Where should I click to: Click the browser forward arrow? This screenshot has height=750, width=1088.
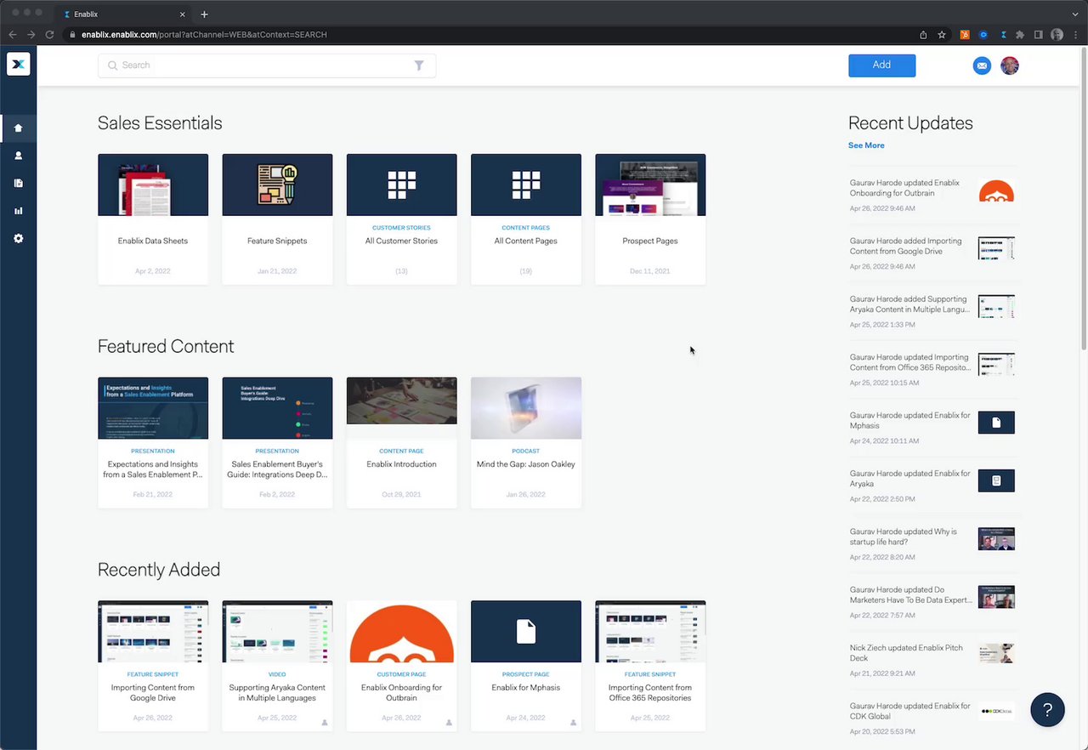pos(31,35)
